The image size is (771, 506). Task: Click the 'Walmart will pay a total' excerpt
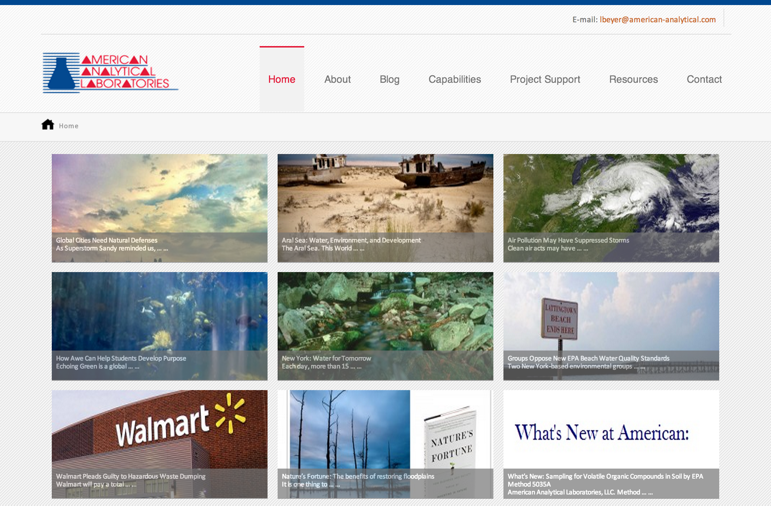coord(96,484)
